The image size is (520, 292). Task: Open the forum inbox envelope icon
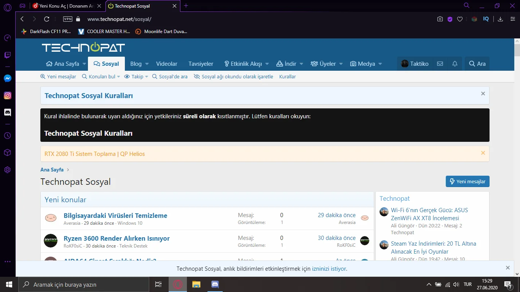tap(440, 64)
